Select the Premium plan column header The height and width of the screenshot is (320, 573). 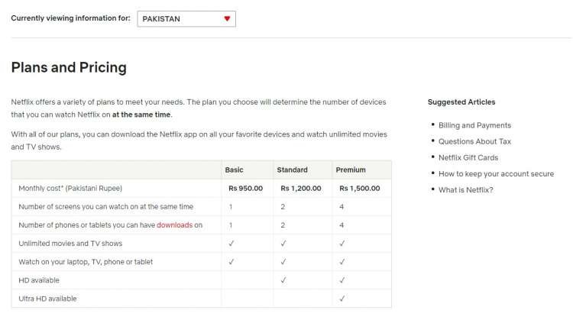tap(351, 170)
